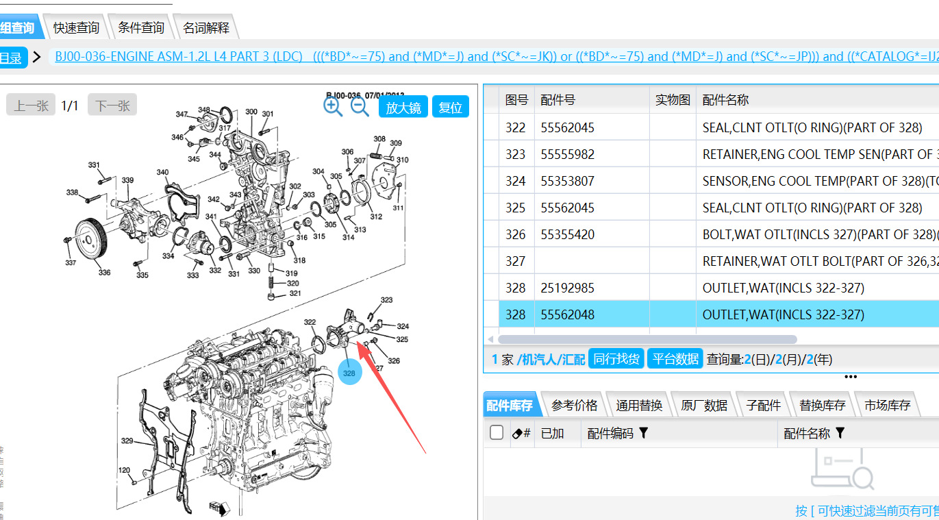Click the filter icon beside 配件编码

[x=643, y=433]
